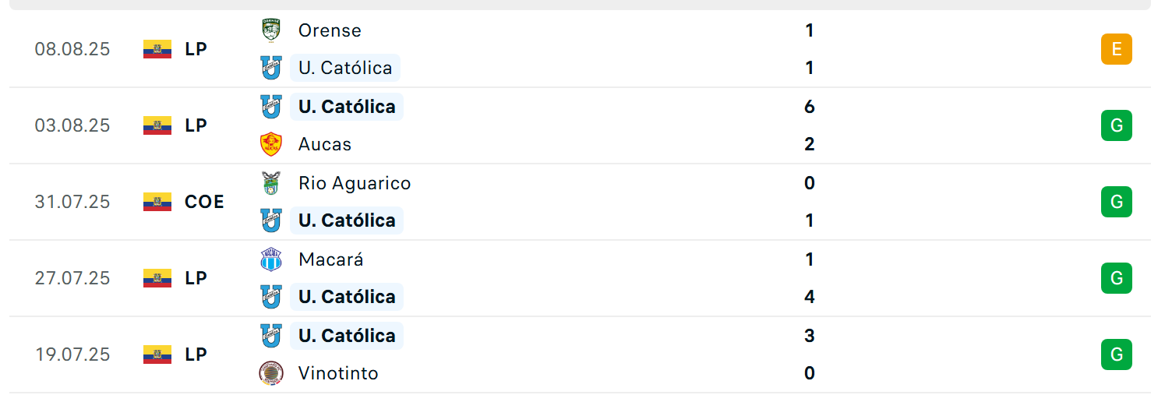This screenshot has height=395, width=1165.
Task: Open LP league label on 03.08.25 row
Action: [x=196, y=125]
